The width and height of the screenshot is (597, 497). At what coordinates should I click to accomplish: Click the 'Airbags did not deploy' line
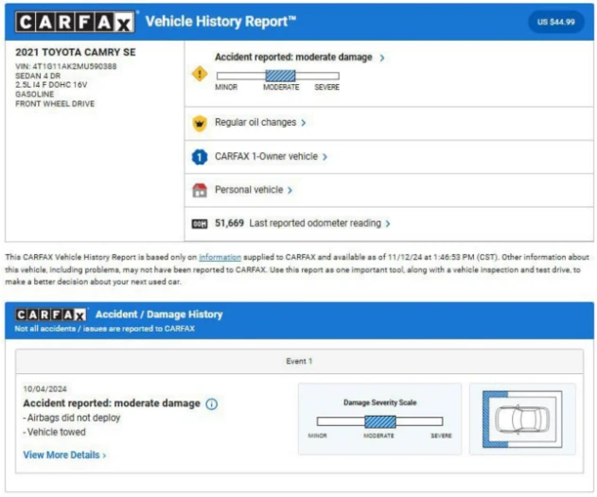tap(72, 418)
